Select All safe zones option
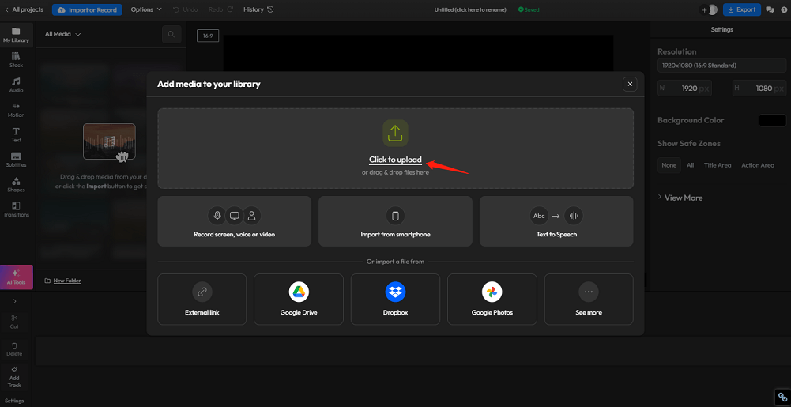Image resolution: width=791 pixels, height=407 pixels. point(690,165)
